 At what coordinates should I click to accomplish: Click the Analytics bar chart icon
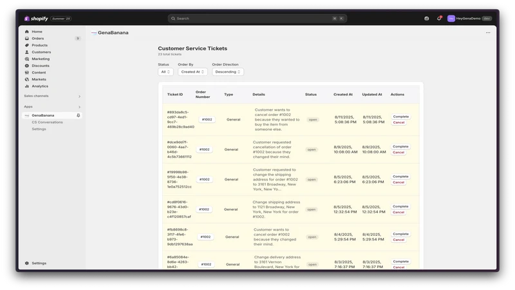[x=27, y=86]
